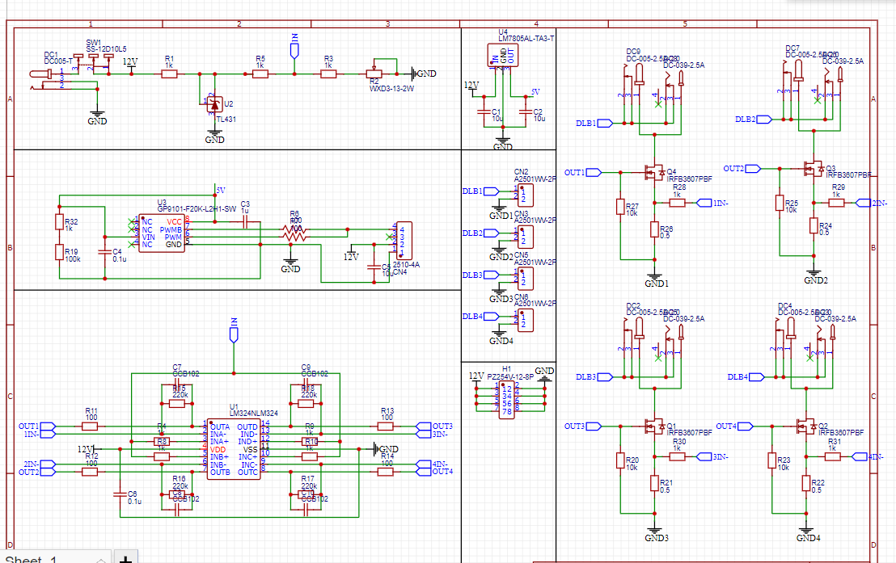Viewport: 896px width, 563px height.
Task: Select the LM7805 regulator U4 symbol
Action: pyautogui.click(x=503, y=55)
